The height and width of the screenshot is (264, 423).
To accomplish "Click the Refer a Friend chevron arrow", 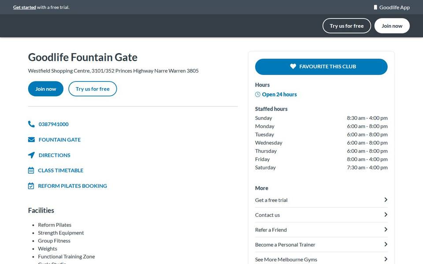I will (386, 229).
